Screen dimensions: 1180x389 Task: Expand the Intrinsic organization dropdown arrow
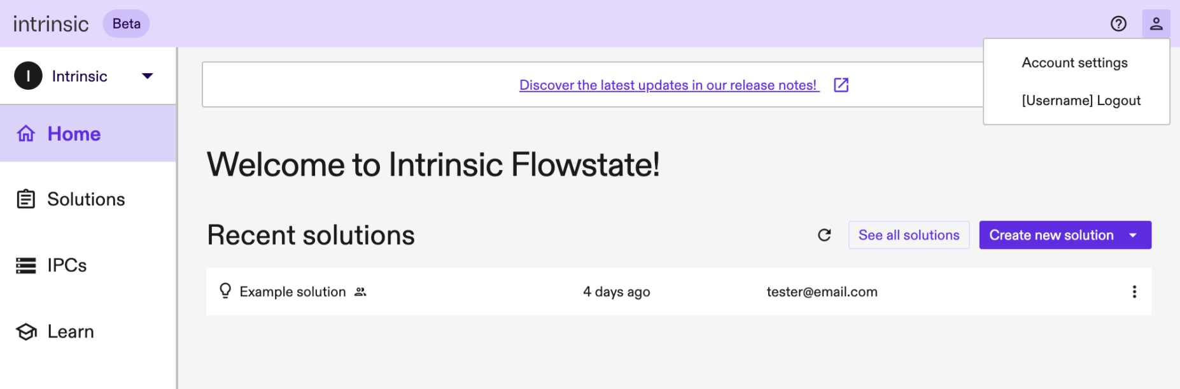click(x=148, y=76)
